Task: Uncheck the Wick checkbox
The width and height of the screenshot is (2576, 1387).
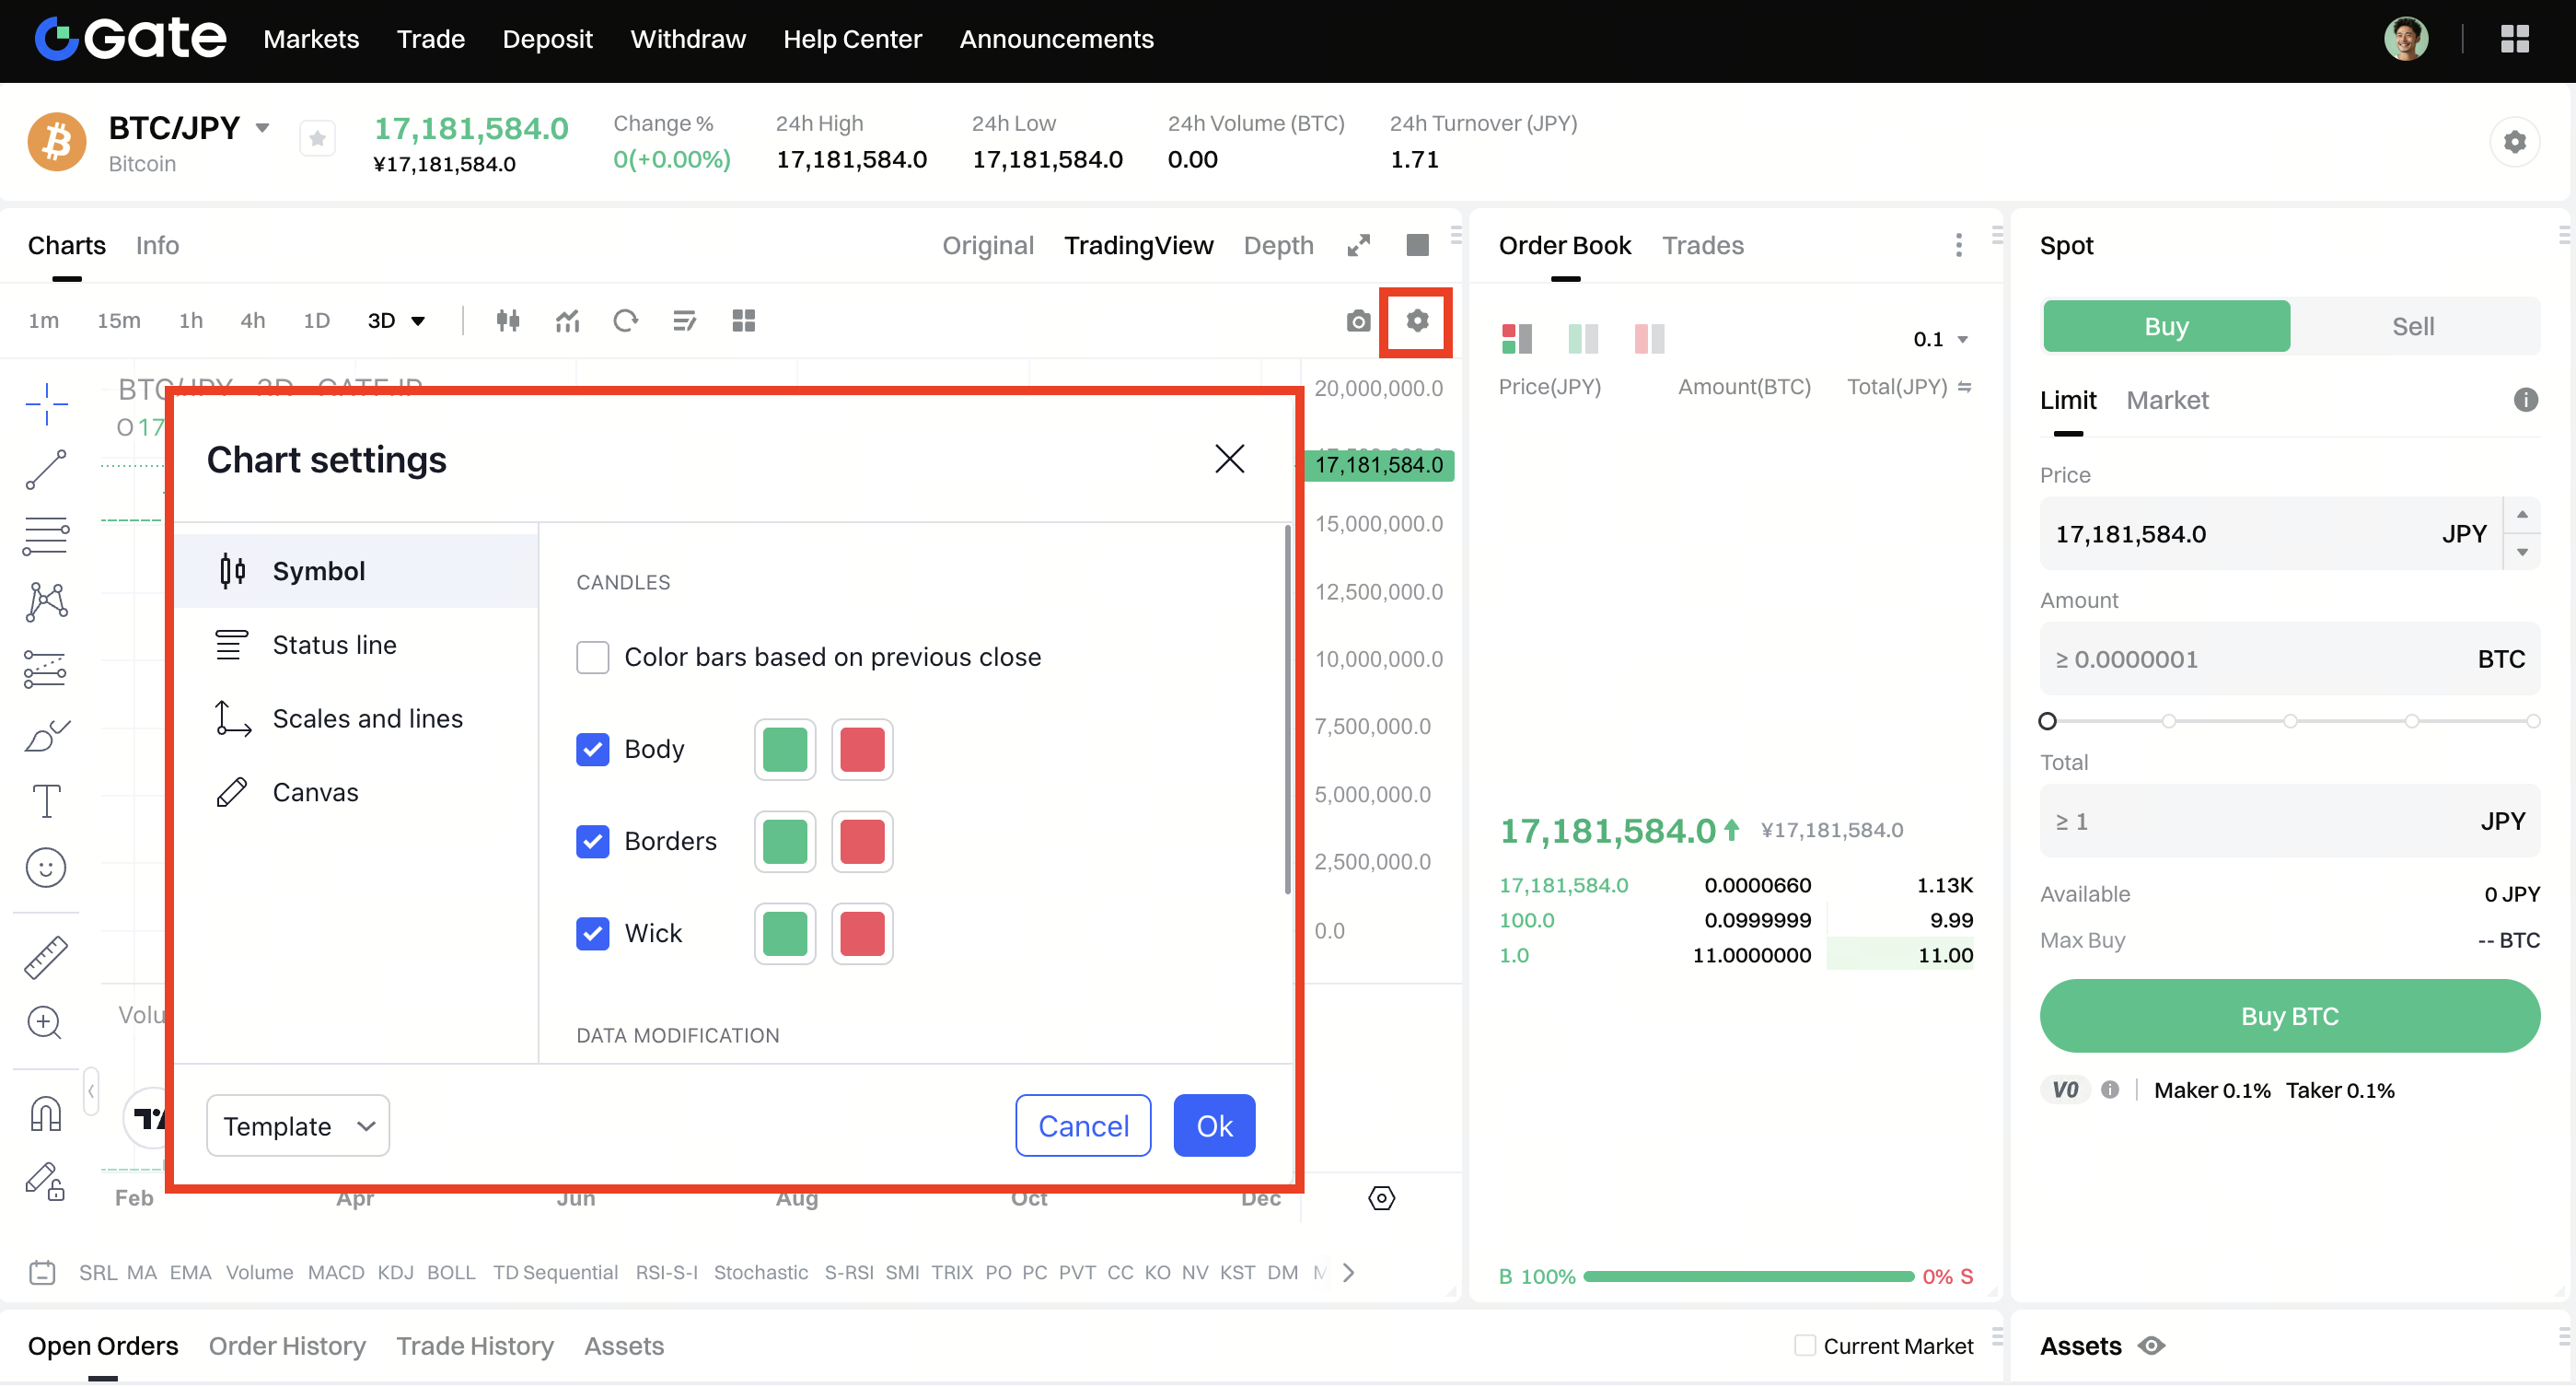Action: [x=592, y=934]
